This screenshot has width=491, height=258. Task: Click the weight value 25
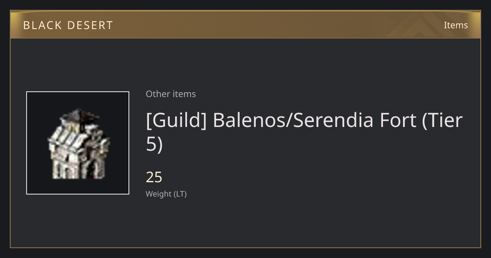tap(154, 177)
